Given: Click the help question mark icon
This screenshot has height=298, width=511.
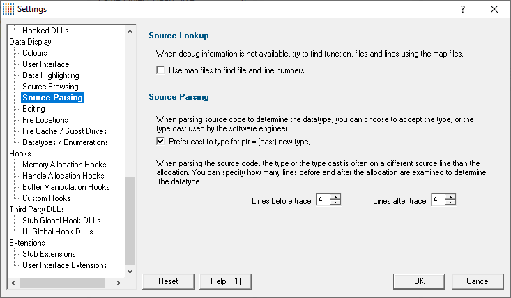Looking at the screenshot, I should 462,9.
